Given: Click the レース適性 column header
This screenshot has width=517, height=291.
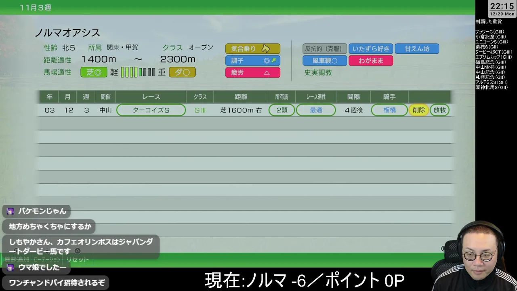Looking at the screenshot, I should [316, 97].
